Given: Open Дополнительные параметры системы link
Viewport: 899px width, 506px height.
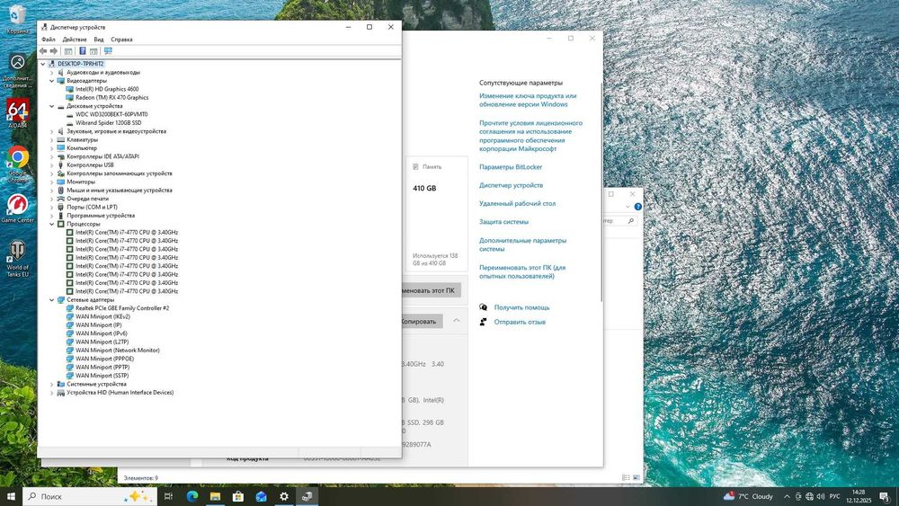Looking at the screenshot, I should tap(522, 244).
